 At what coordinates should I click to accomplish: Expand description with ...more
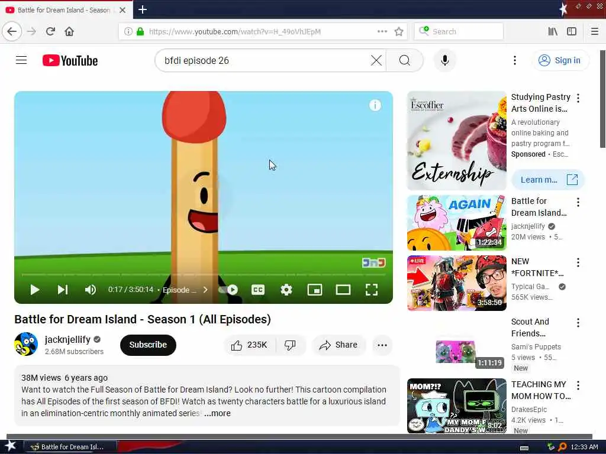217,413
